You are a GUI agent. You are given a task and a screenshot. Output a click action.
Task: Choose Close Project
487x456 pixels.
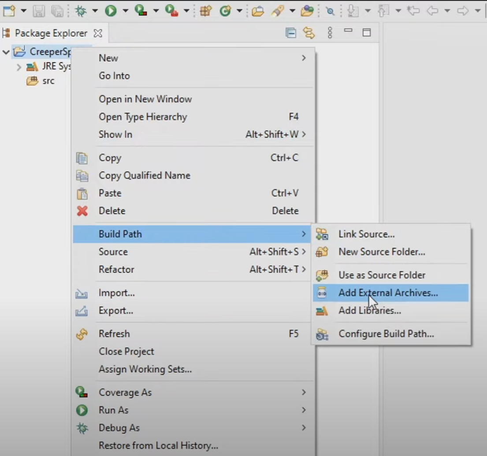click(x=193, y=351)
